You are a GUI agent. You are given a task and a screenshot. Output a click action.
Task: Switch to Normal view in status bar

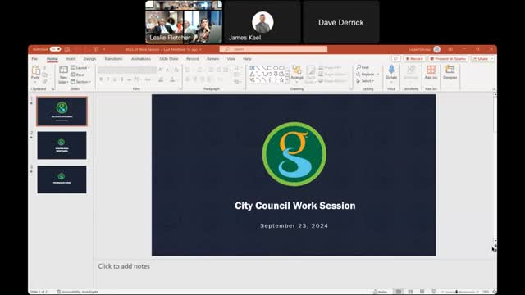pos(399,292)
